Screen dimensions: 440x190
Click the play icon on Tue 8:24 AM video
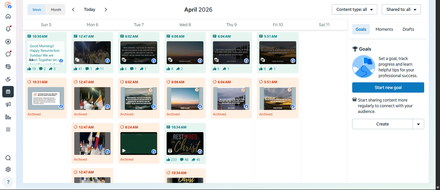point(124,151)
